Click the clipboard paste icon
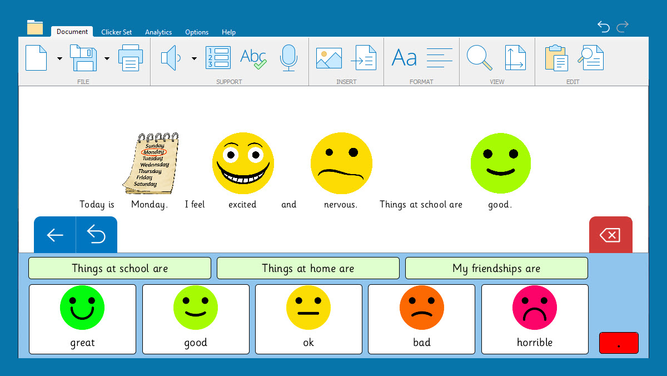 pyautogui.click(x=556, y=58)
